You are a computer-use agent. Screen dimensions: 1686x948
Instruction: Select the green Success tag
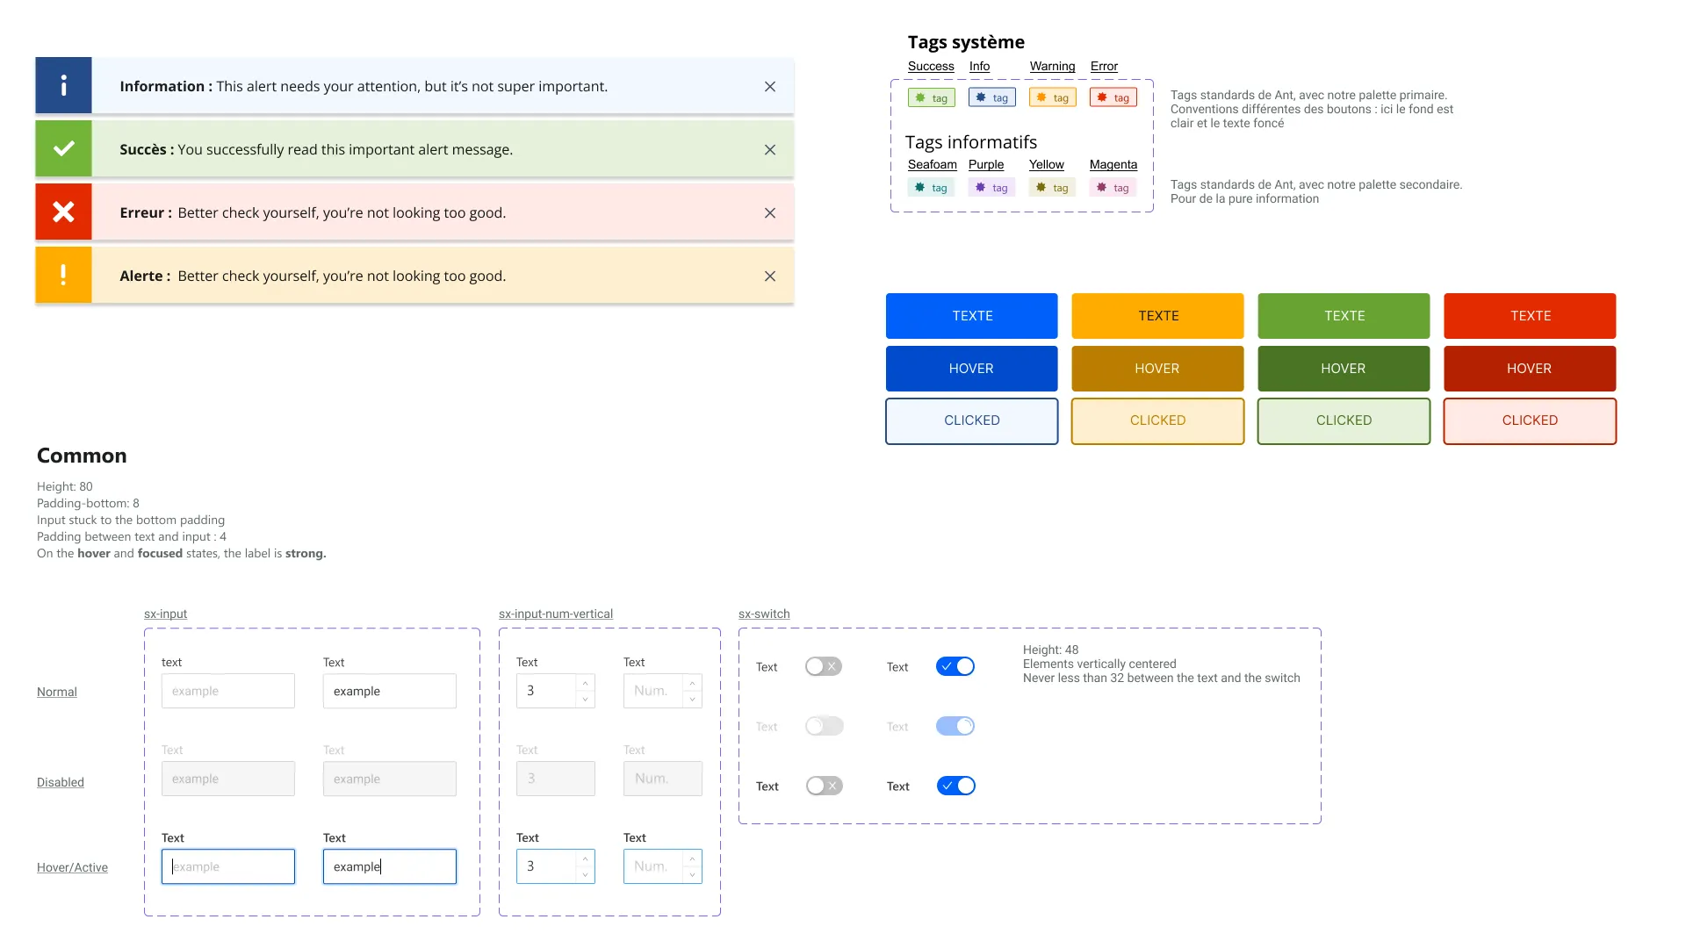pyautogui.click(x=931, y=97)
